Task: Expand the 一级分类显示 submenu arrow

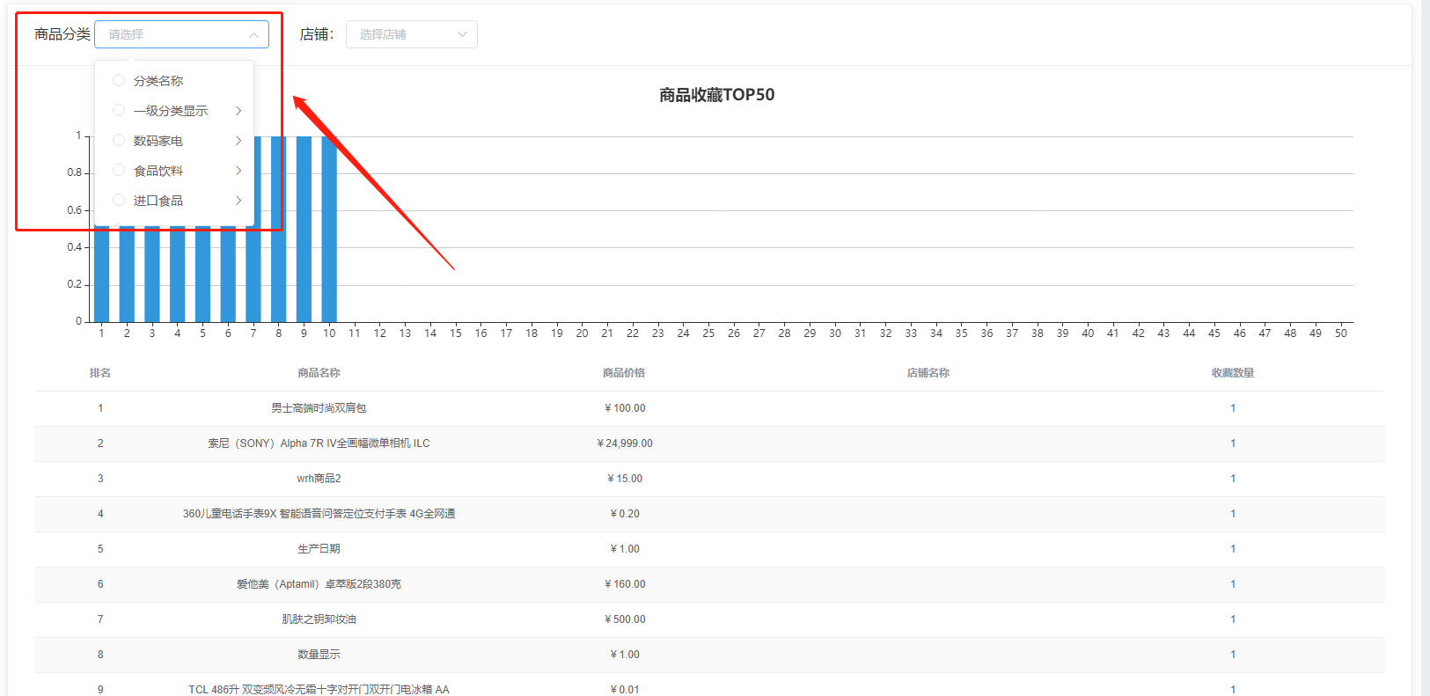Action: (x=238, y=111)
